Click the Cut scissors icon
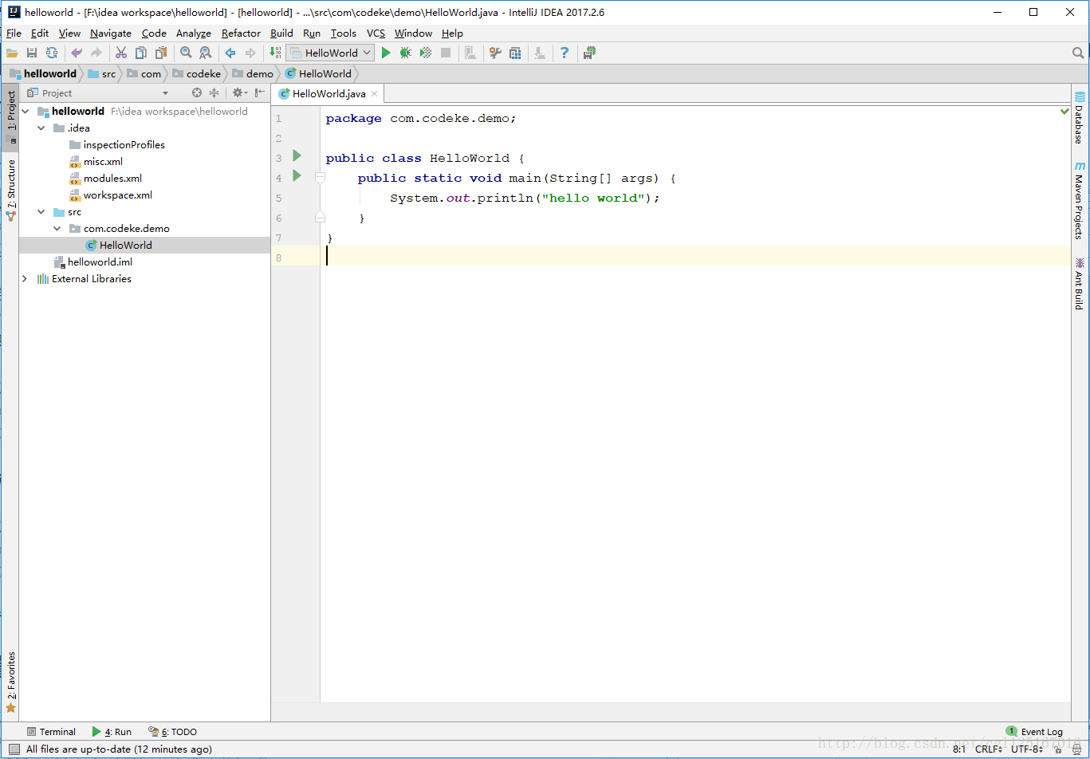The height and width of the screenshot is (759, 1090). coord(121,53)
